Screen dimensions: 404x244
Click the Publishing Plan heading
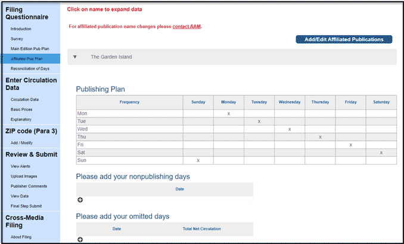pyautogui.click(x=100, y=89)
